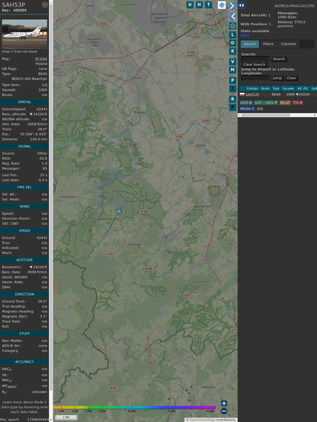Click the ACCURACY section header
Viewport: 317px width, 422px height.
[24, 362]
